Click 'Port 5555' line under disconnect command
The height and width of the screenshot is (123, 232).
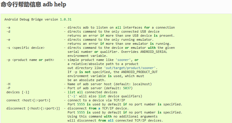(125, 112)
